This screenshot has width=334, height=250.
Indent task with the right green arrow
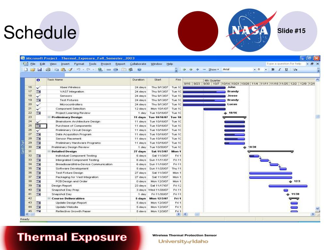click(x=191, y=70)
